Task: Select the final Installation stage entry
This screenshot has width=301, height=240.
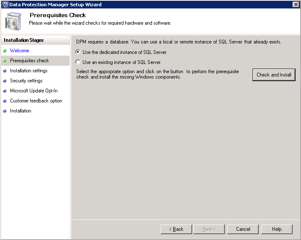Action: tap(21, 111)
